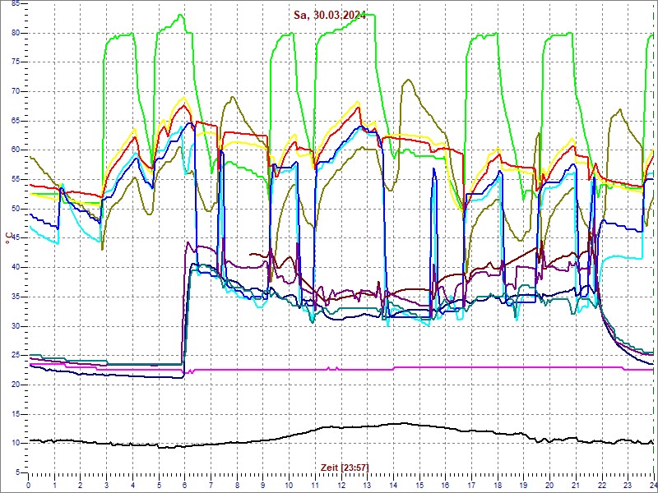
Task: Select hour 21 on the time axis
Action: coord(575,484)
